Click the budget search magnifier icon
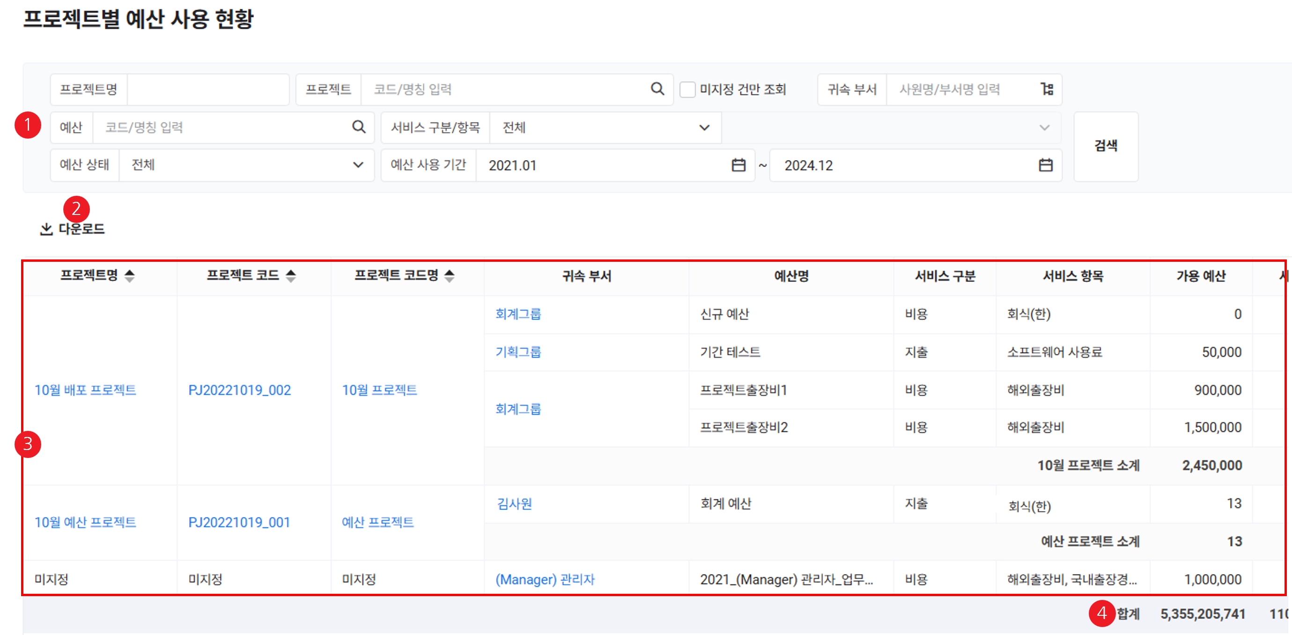 click(359, 127)
